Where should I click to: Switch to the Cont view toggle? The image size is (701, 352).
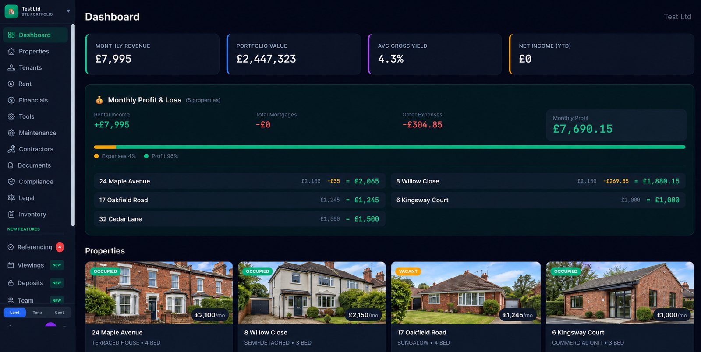tap(59, 313)
